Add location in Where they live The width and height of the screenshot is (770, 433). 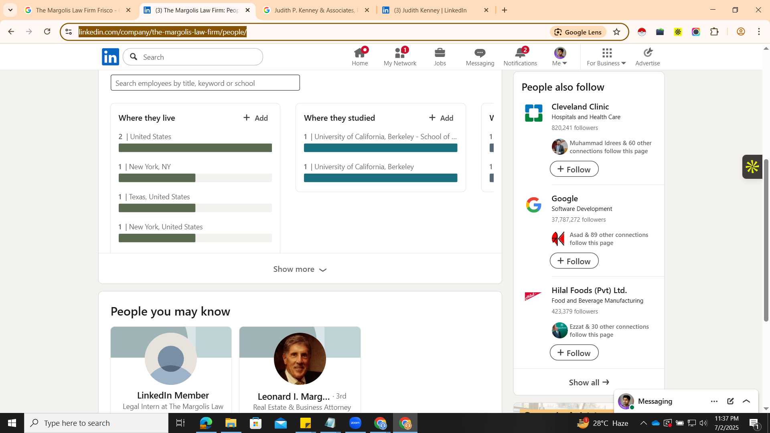point(256,118)
